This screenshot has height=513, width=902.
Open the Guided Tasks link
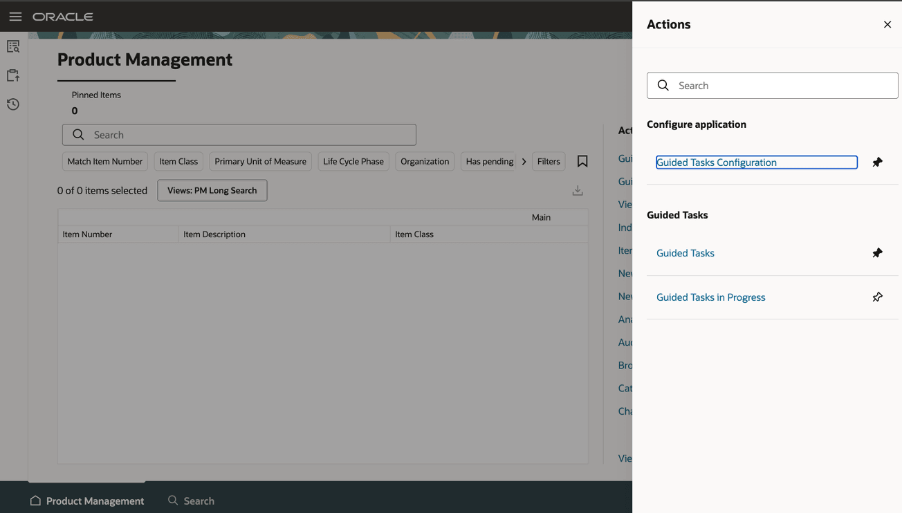tap(685, 253)
